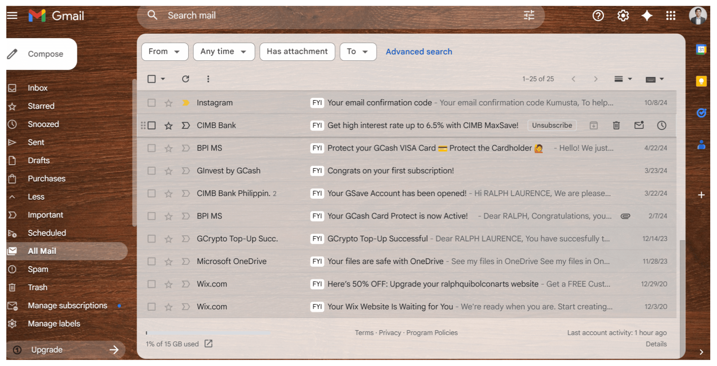The image size is (717, 366).
Task: Open the From filter dropdown
Action: [x=165, y=52]
